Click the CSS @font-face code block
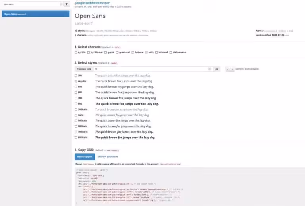Viewport: 305px width, 206px height. click(x=190, y=187)
